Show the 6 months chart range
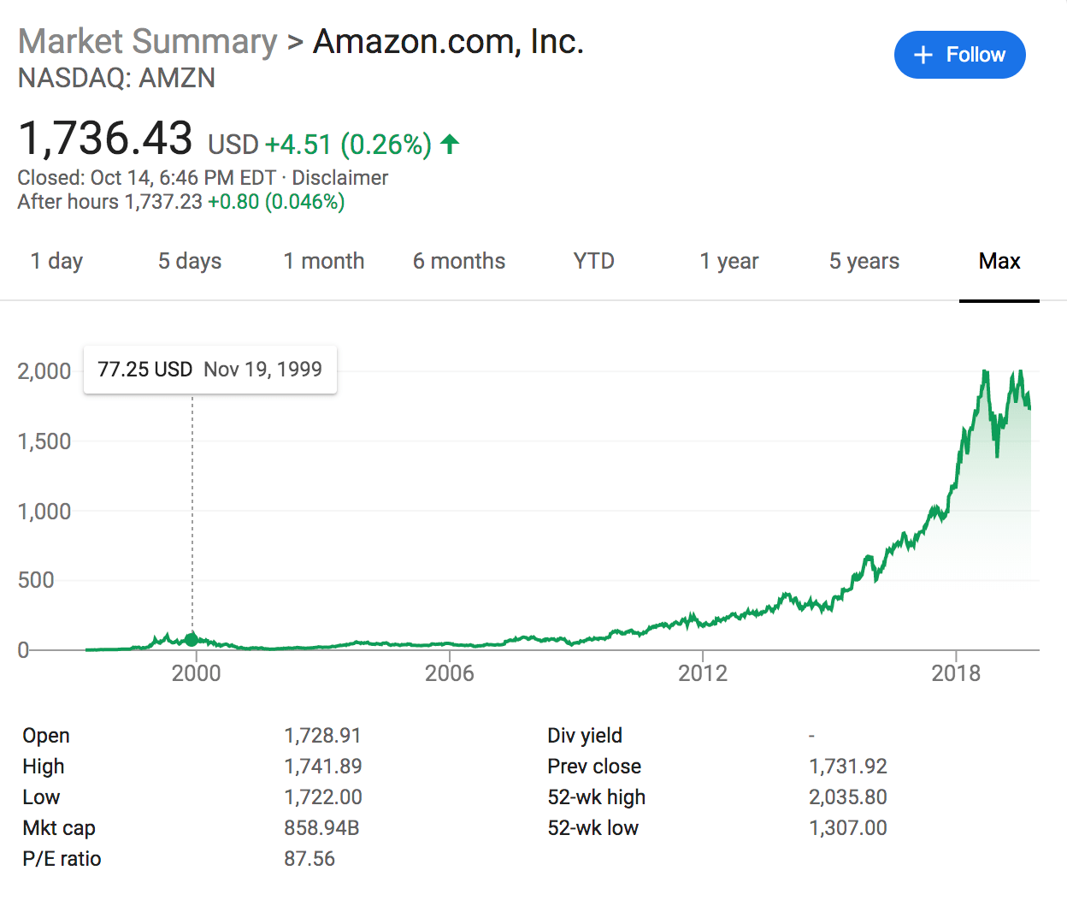The width and height of the screenshot is (1067, 912). pos(459,261)
